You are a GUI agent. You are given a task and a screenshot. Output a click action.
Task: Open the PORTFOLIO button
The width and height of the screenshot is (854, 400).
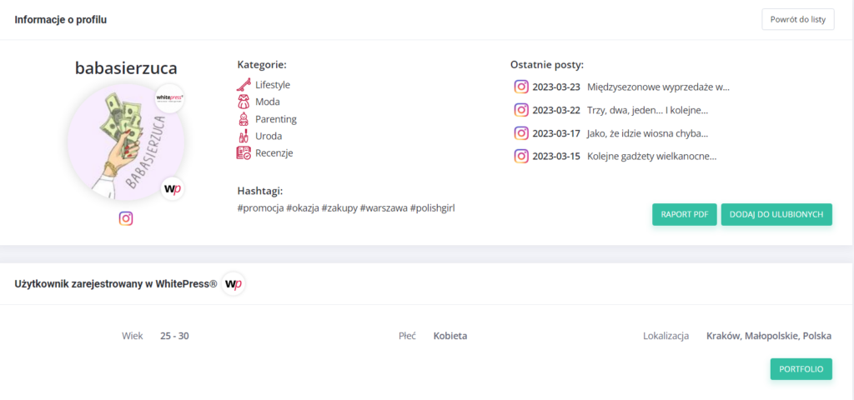[801, 369]
